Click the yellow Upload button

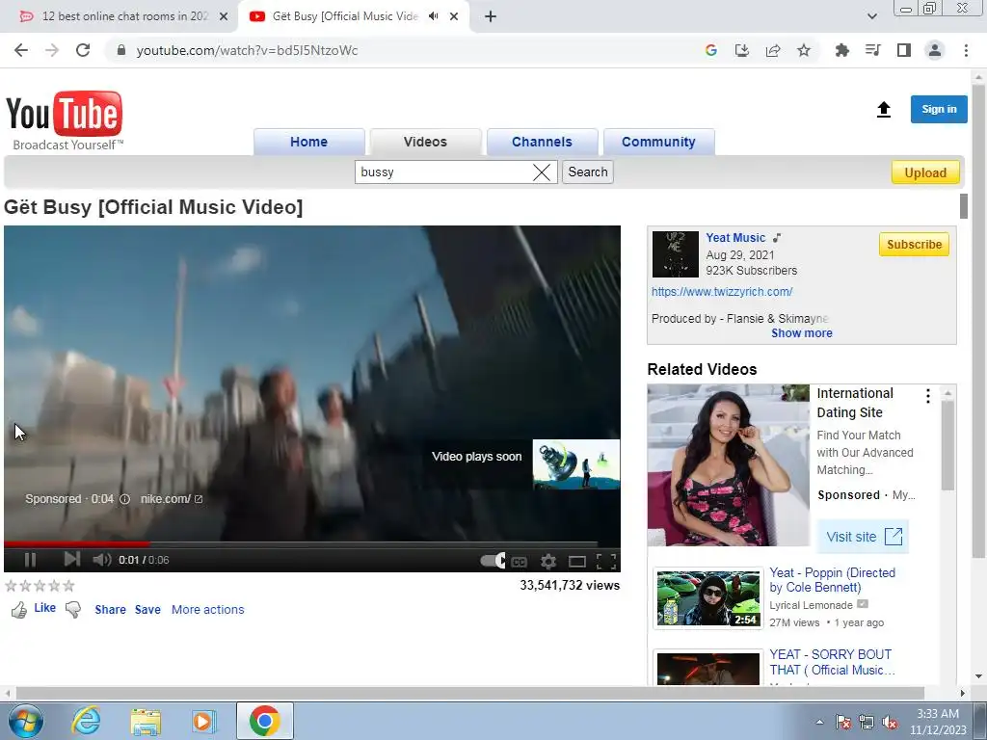[925, 172]
